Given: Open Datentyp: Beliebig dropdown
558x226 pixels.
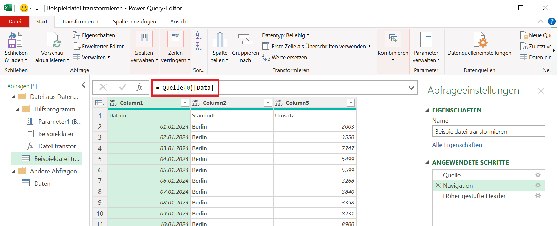Looking at the screenshot, I should point(286,35).
